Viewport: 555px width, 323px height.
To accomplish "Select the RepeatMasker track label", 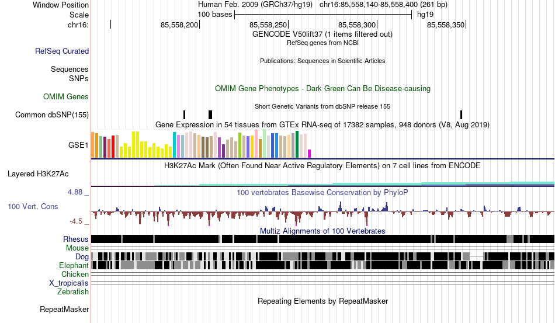I will (x=64, y=309).
